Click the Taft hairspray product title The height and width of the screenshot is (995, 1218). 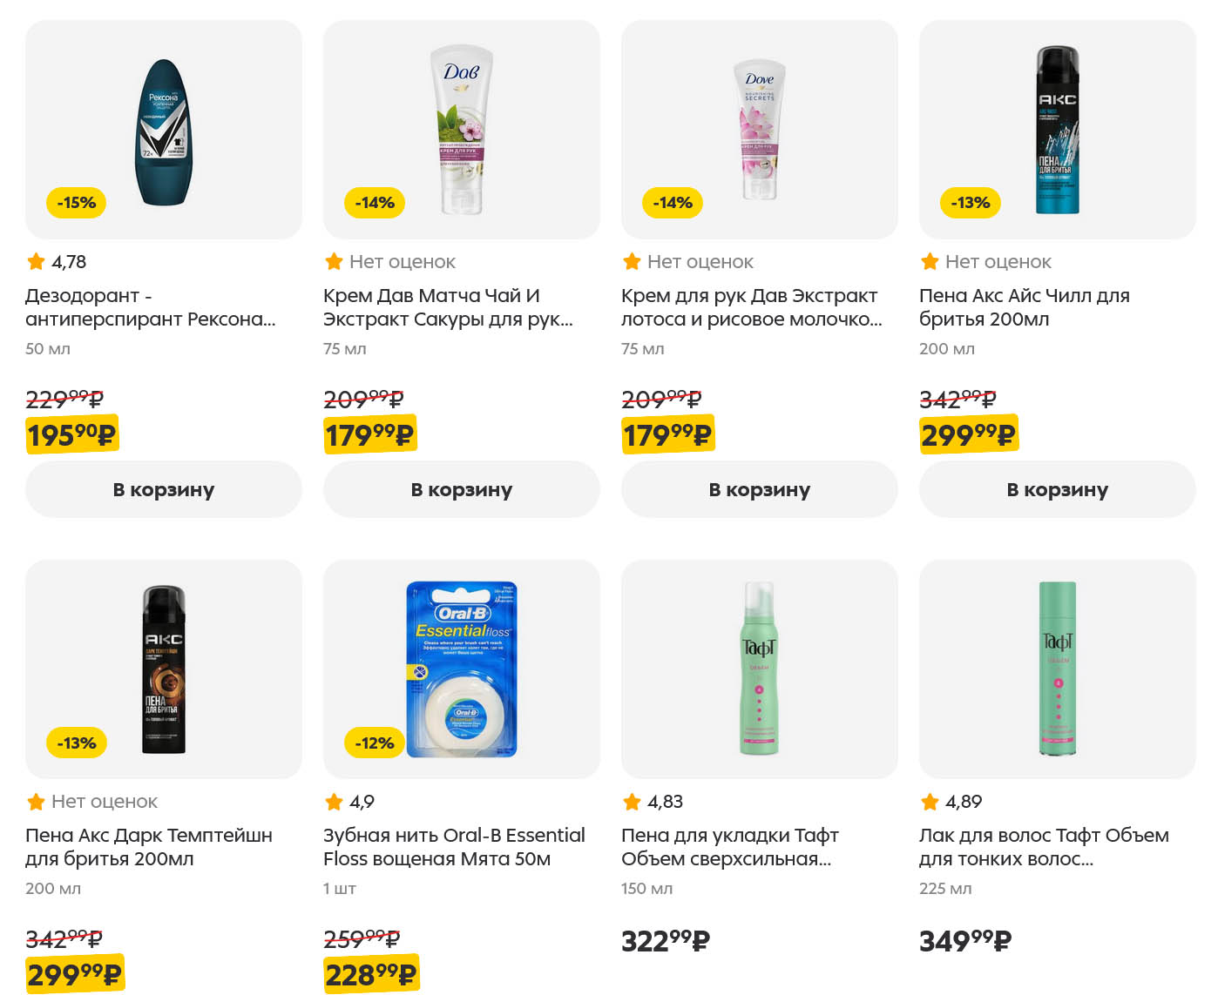click(x=1043, y=847)
